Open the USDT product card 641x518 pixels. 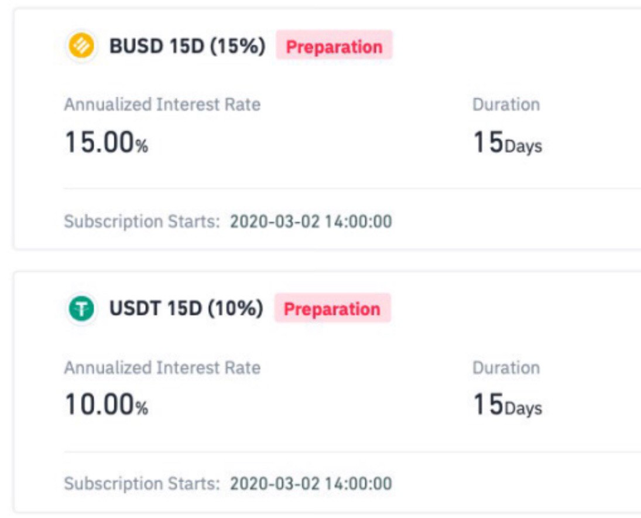tap(327, 391)
